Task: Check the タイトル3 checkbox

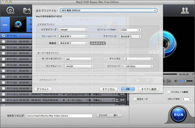Action: tap(4, 47)
